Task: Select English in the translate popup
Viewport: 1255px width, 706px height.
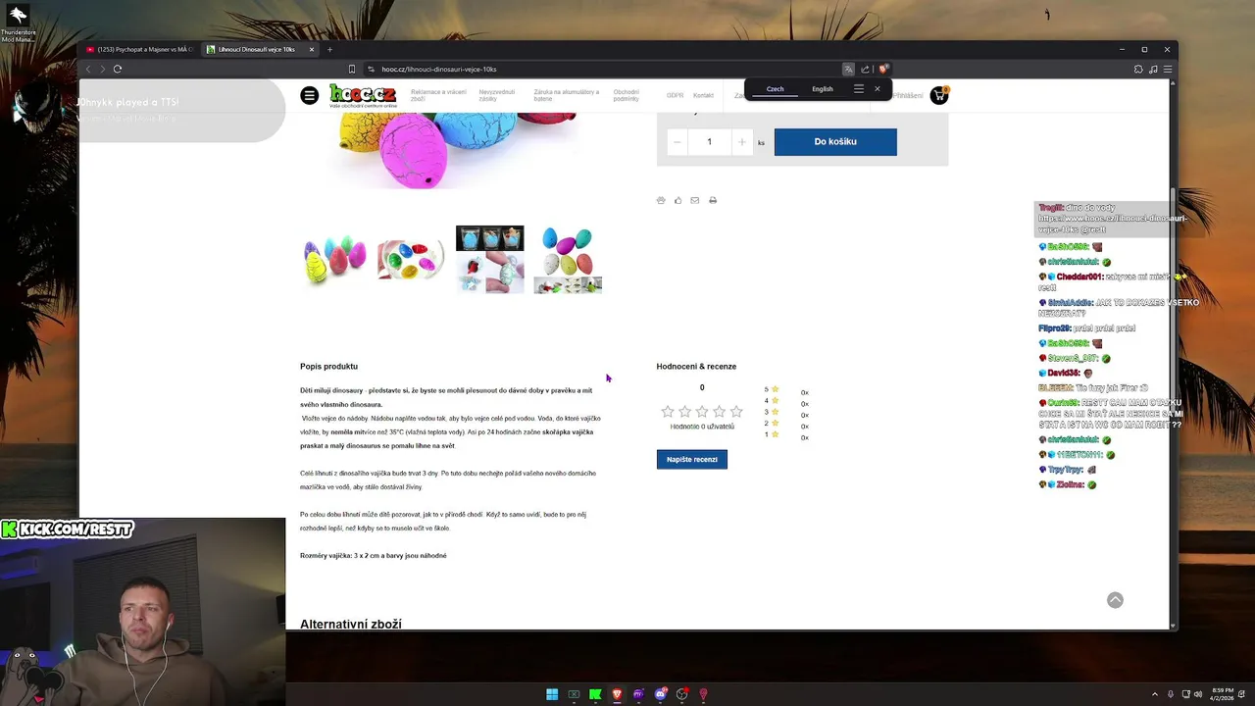Action: point(823,89)
